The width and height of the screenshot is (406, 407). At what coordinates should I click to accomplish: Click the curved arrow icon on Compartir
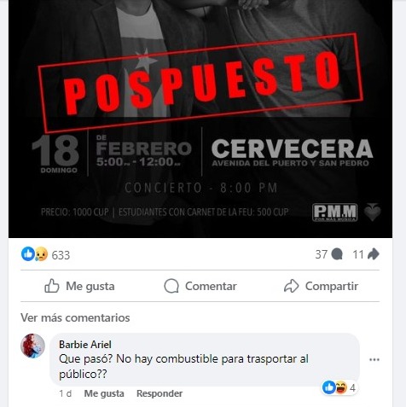291,286
